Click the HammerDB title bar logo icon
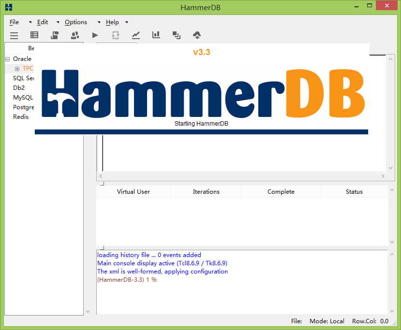The height and width of the screenshot is (330, 401). click(x=9, y=7)
